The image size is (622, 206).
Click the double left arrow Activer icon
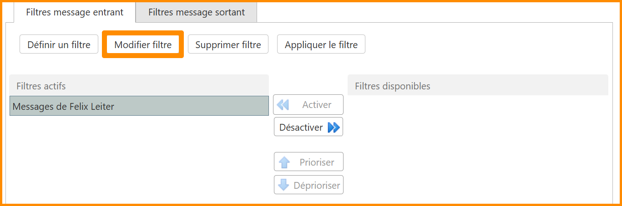pyautogui.click(x=283, y=105)
